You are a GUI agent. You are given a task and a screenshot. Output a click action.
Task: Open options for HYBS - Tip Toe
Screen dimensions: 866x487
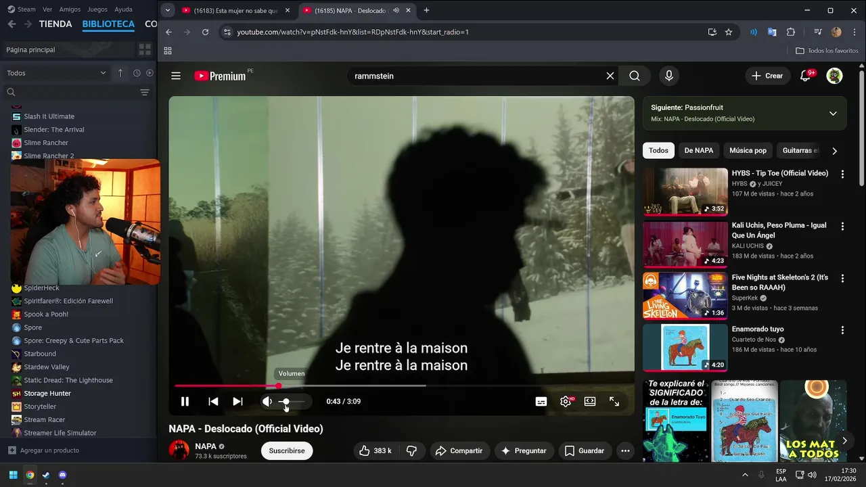(x=842, y=174)
